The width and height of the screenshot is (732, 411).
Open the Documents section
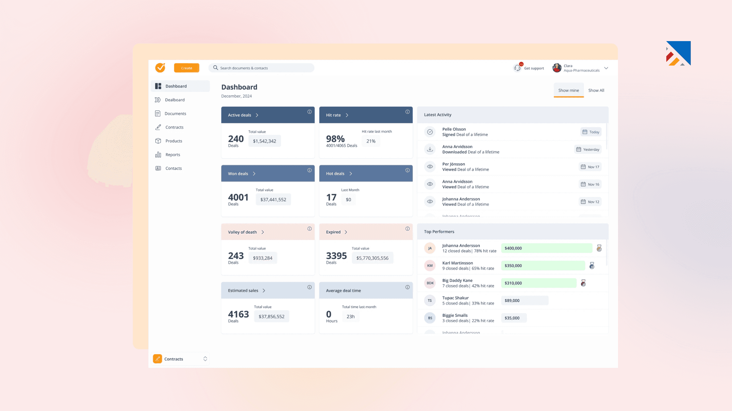pyautogui.click(x=175, y=113)
